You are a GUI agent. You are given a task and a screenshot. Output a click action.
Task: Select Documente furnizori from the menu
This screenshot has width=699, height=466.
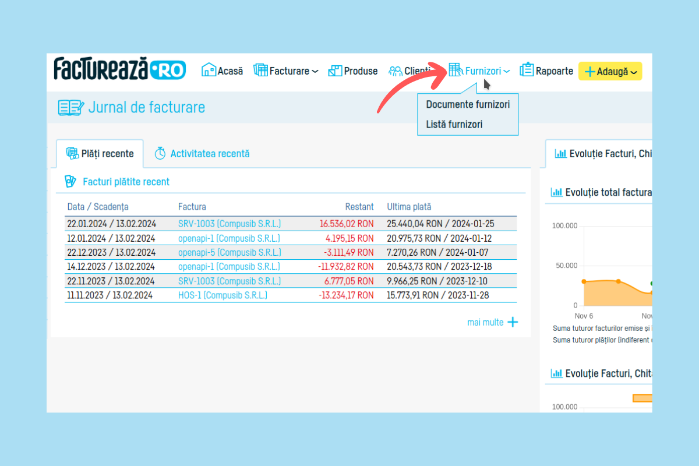click(x=468, y=104)
